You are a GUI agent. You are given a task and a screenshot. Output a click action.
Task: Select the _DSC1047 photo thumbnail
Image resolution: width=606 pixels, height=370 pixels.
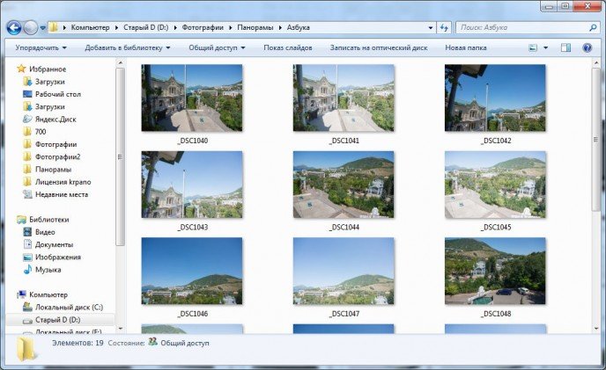pos(344,271)
